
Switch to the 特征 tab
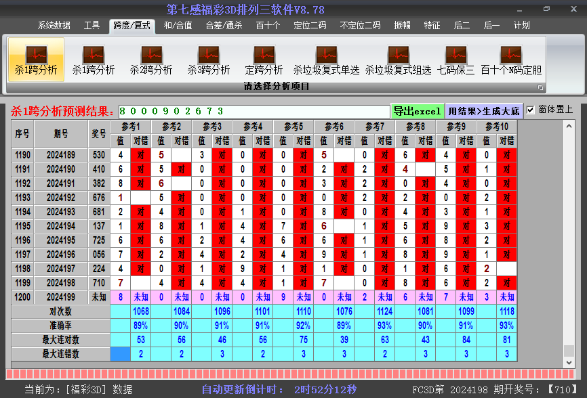tap(432, 25)
